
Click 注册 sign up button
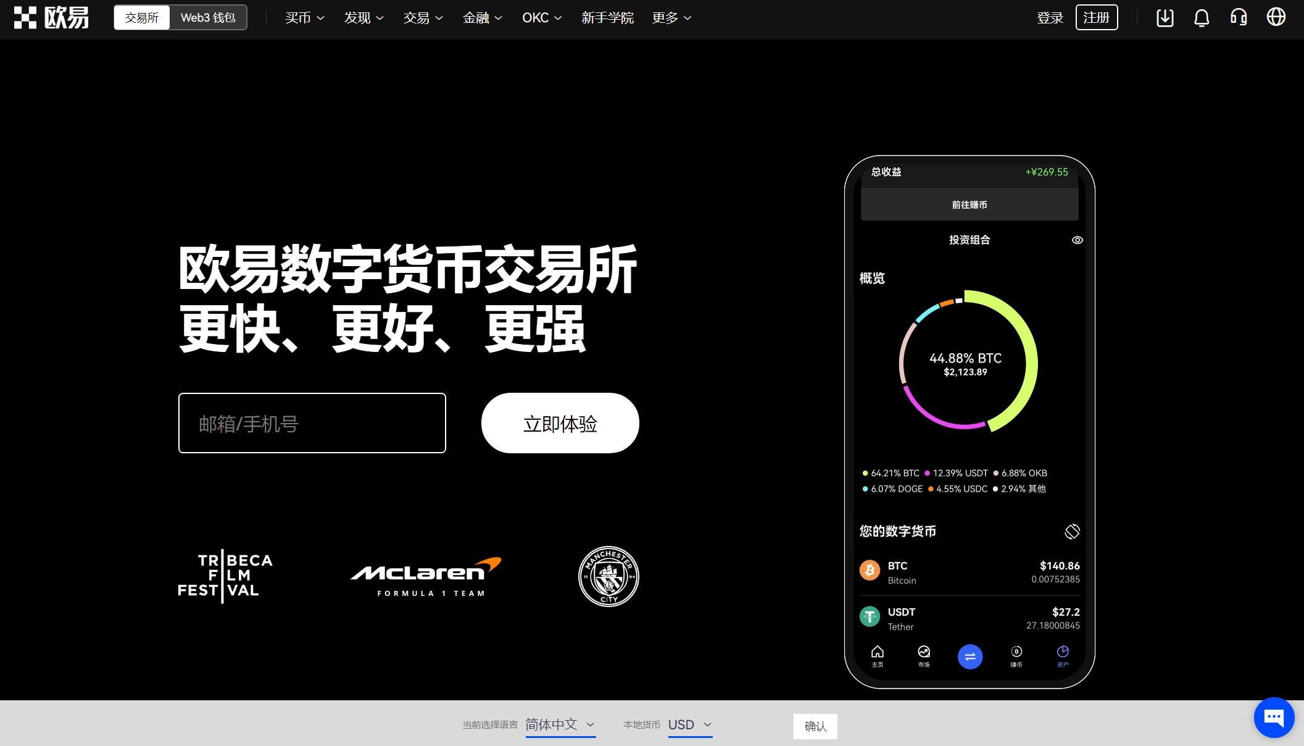1097,18
